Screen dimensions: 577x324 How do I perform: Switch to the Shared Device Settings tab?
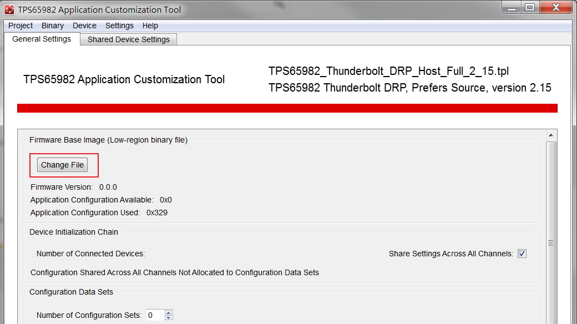pyautogui.click(x=128, y=39)
